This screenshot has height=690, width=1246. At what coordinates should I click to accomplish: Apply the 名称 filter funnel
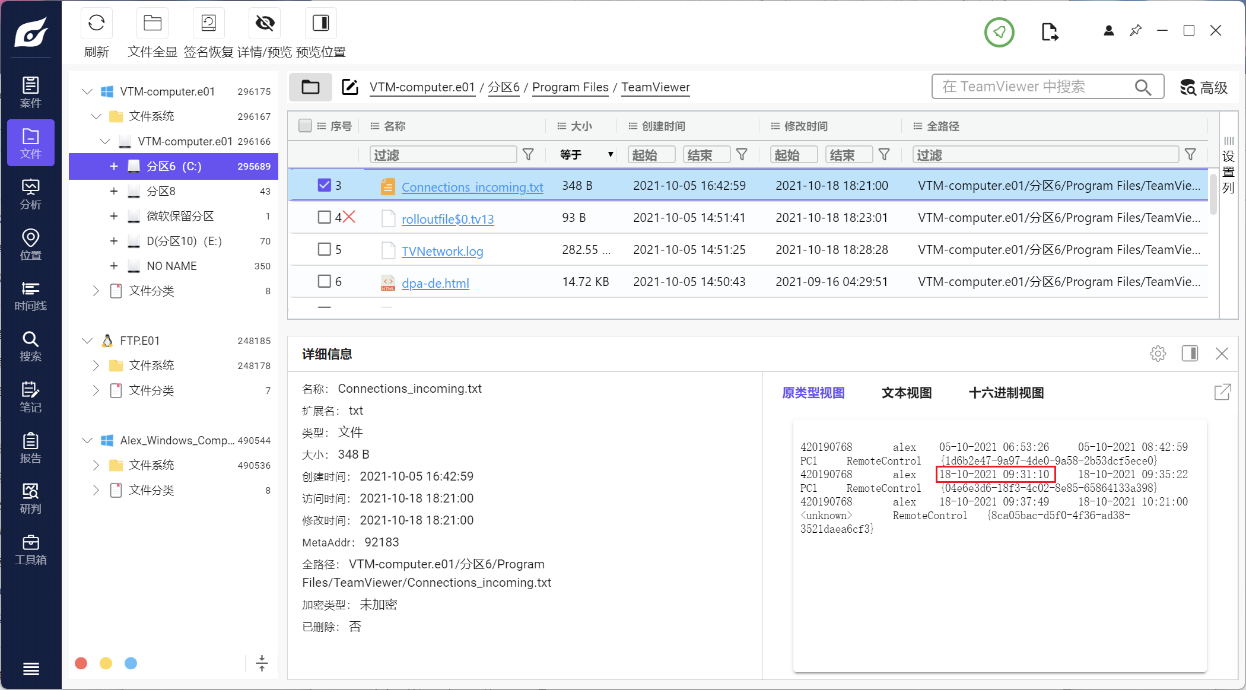528,155
